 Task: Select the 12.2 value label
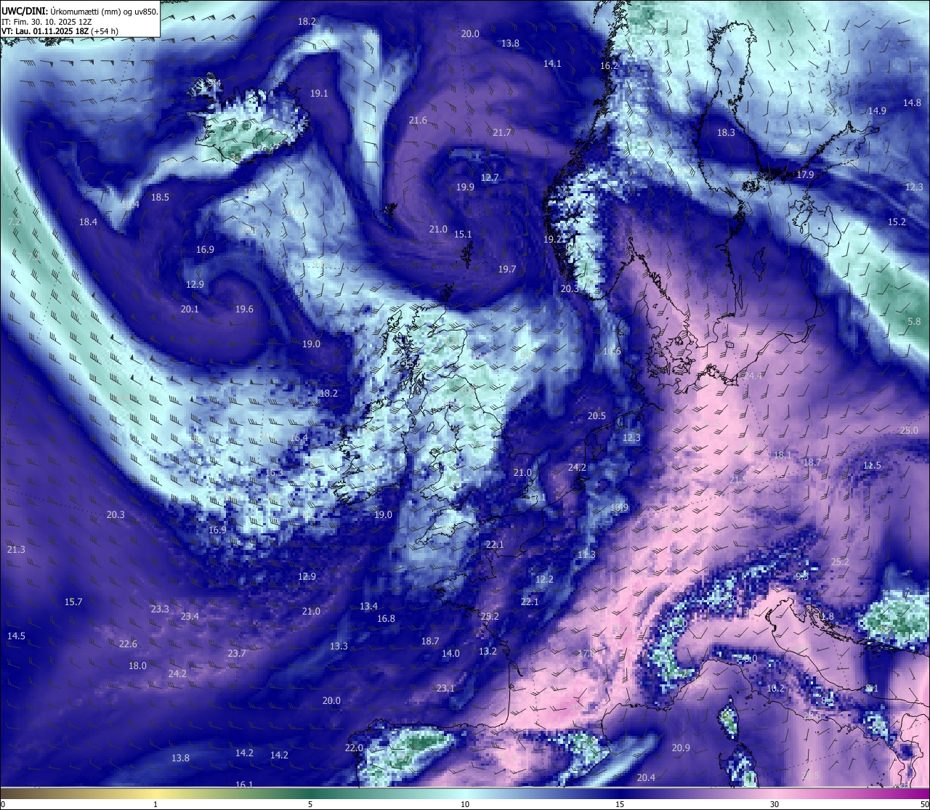point(544,580)
